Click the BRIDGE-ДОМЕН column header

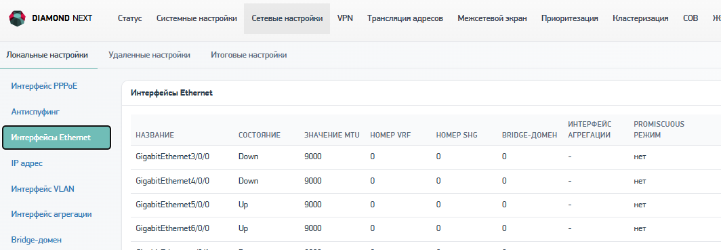[530, 135]
